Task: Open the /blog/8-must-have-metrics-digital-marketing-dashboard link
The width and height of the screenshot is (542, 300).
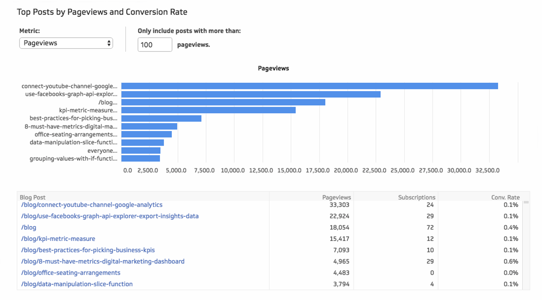Action: [x=102, y=261]
